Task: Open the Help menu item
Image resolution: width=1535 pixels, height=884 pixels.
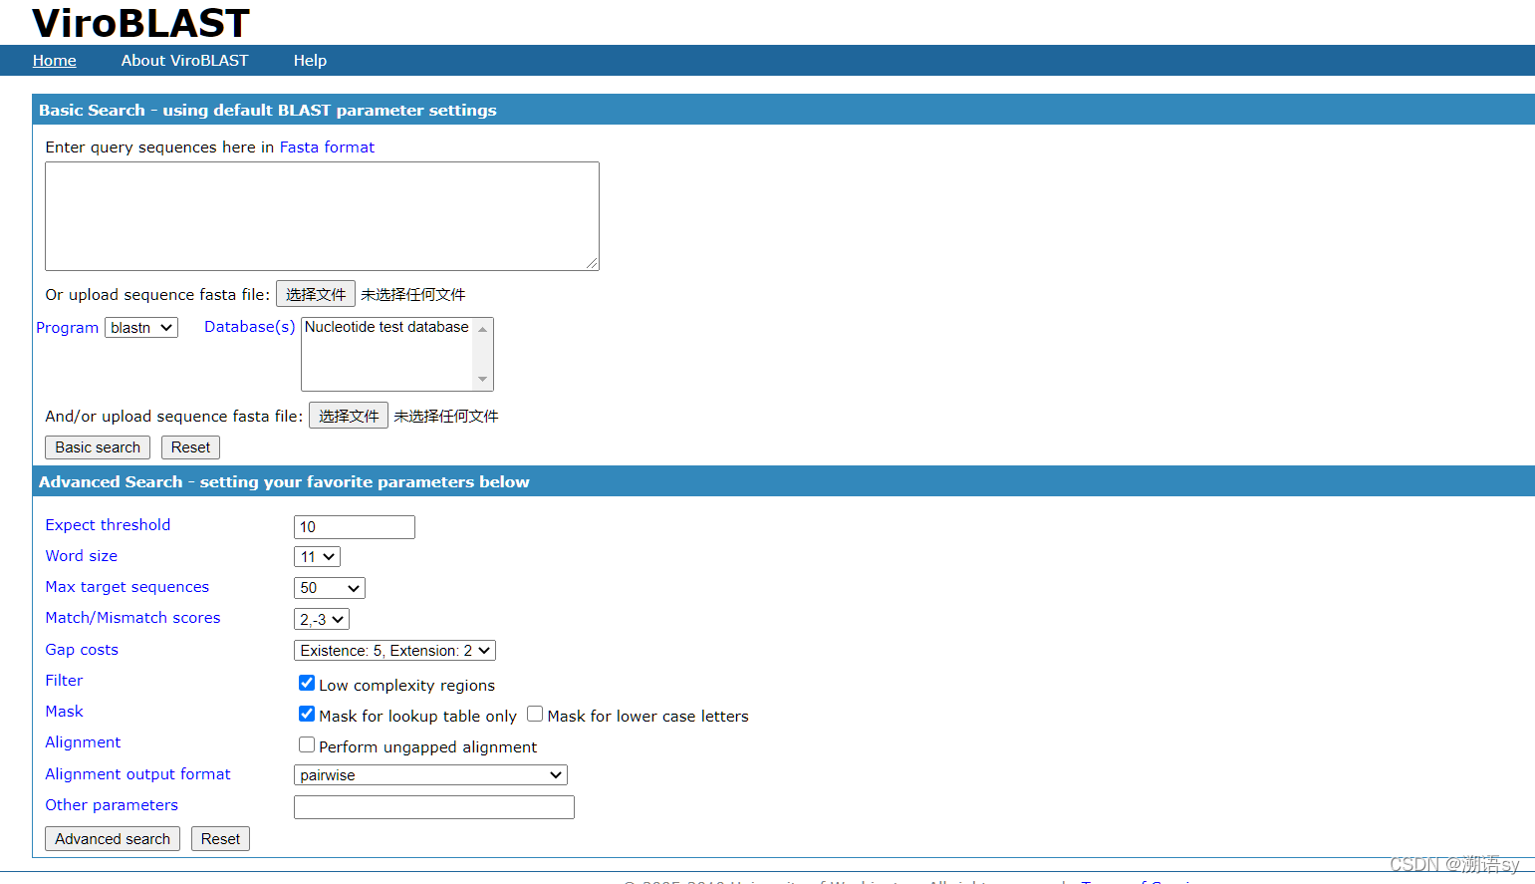Action: [x=310, y=61]
